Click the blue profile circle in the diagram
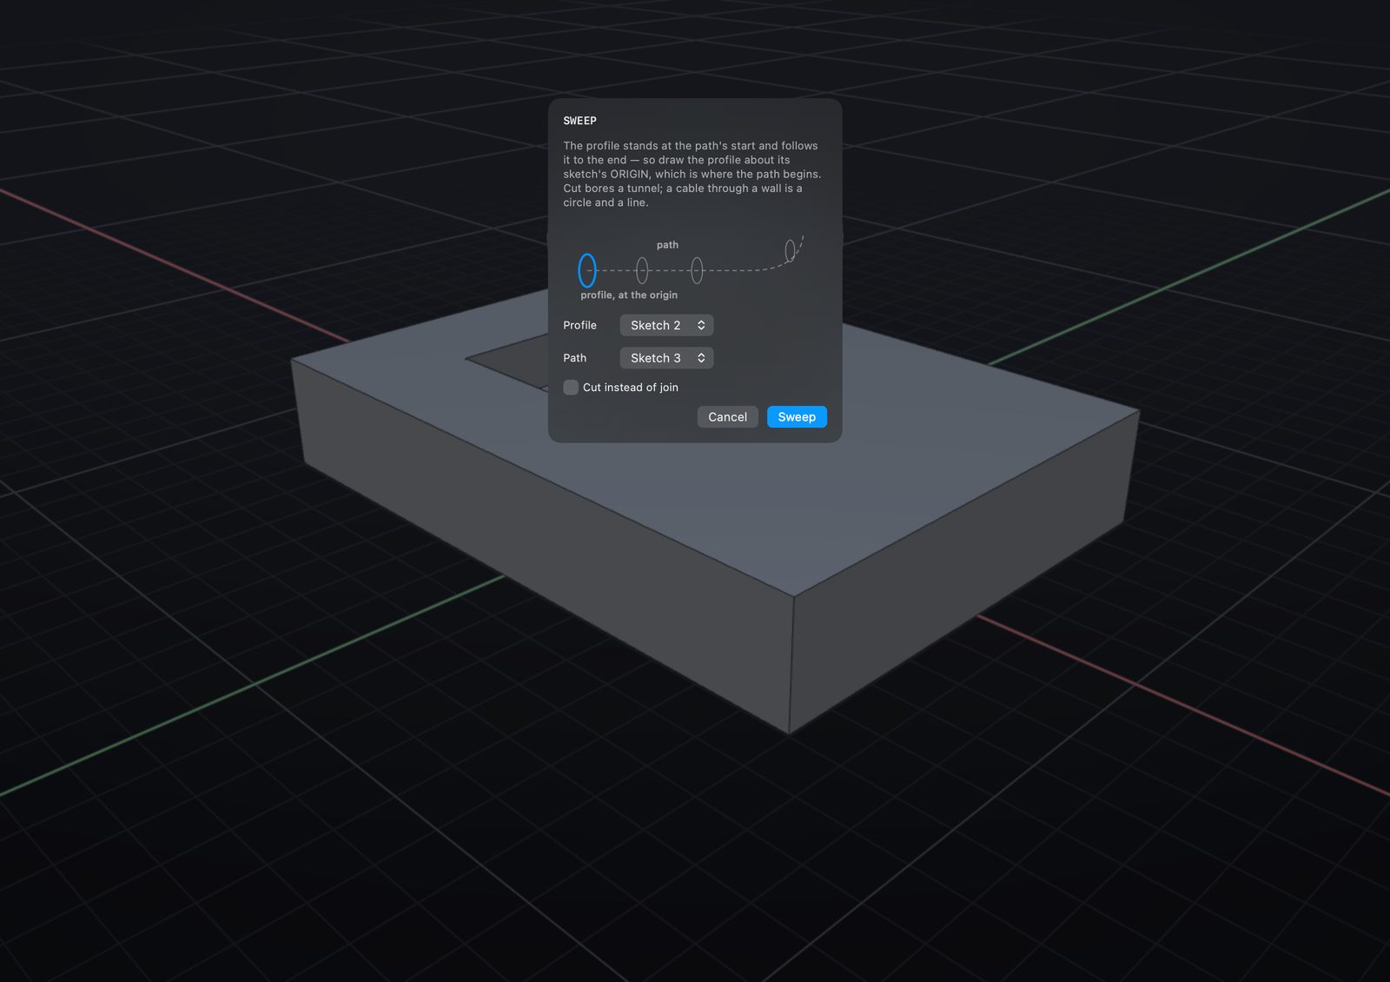 pyautogui.click(x=587, y=270)
